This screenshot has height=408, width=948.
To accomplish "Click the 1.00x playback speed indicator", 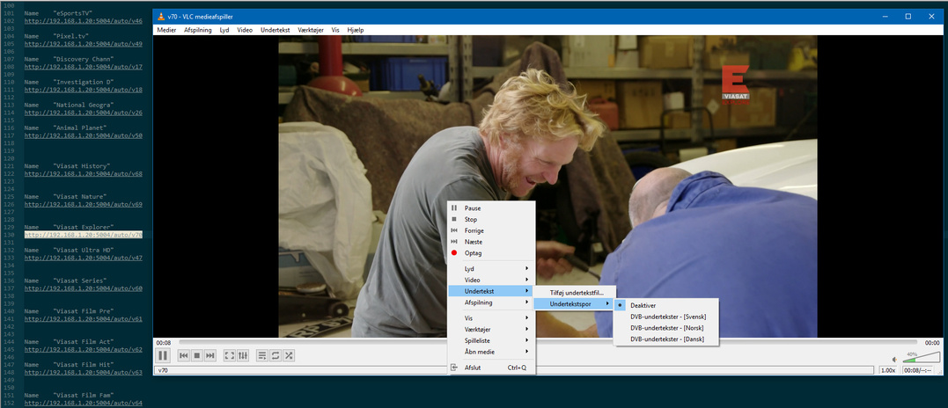I will pos(887,370).
